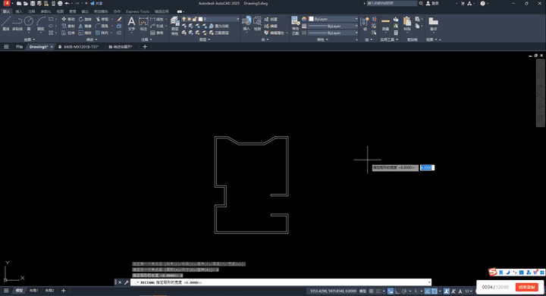Open Layer Properties (图层特性) manager
546x296 pixels.
(x=174, y=26)
